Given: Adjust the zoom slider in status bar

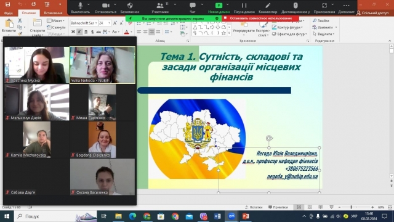Looking at the screenshot, I should click(351, 207).
